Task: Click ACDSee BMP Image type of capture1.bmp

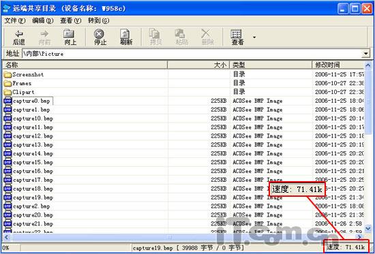Action: click(258, 110)
